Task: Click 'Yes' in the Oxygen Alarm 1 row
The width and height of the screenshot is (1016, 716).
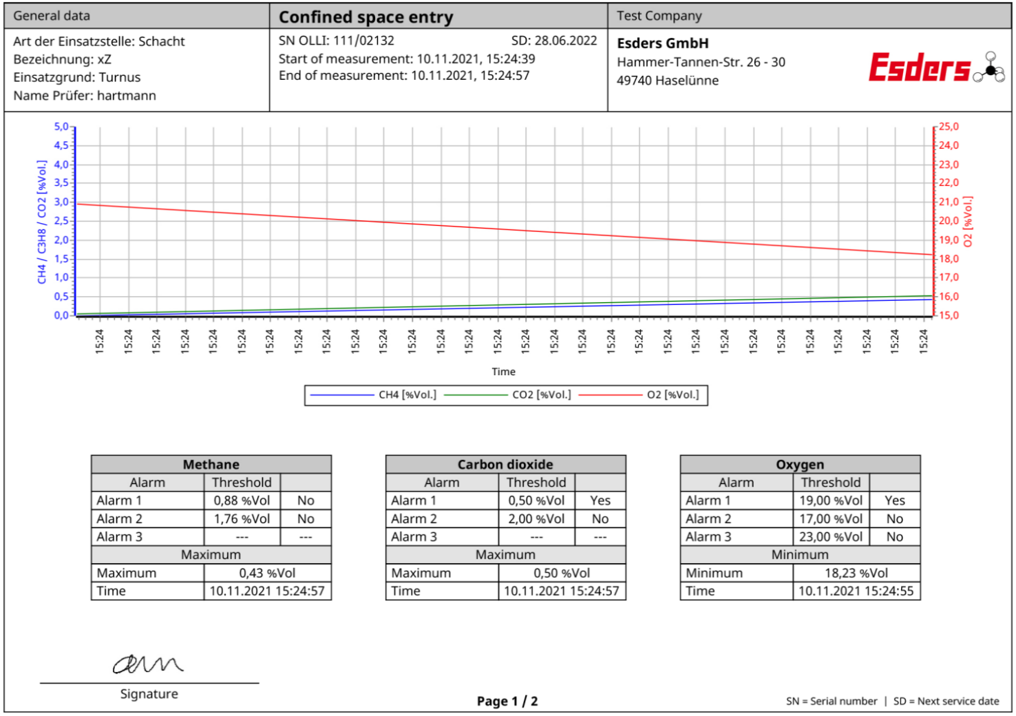Action: coord(895,501)
